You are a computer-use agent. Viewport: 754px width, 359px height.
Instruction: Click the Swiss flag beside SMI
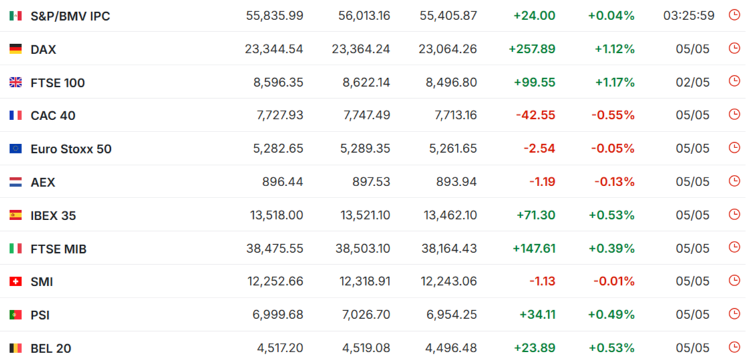[x=15, y=282]
